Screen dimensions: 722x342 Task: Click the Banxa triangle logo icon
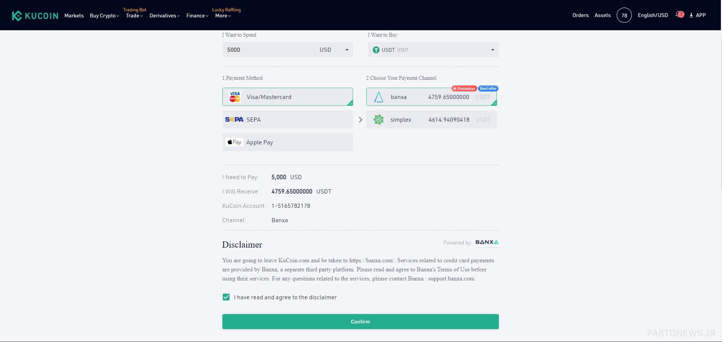coord(378,97)
